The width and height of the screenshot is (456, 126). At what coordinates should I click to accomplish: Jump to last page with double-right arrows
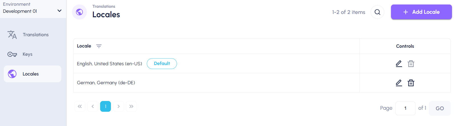131,106
